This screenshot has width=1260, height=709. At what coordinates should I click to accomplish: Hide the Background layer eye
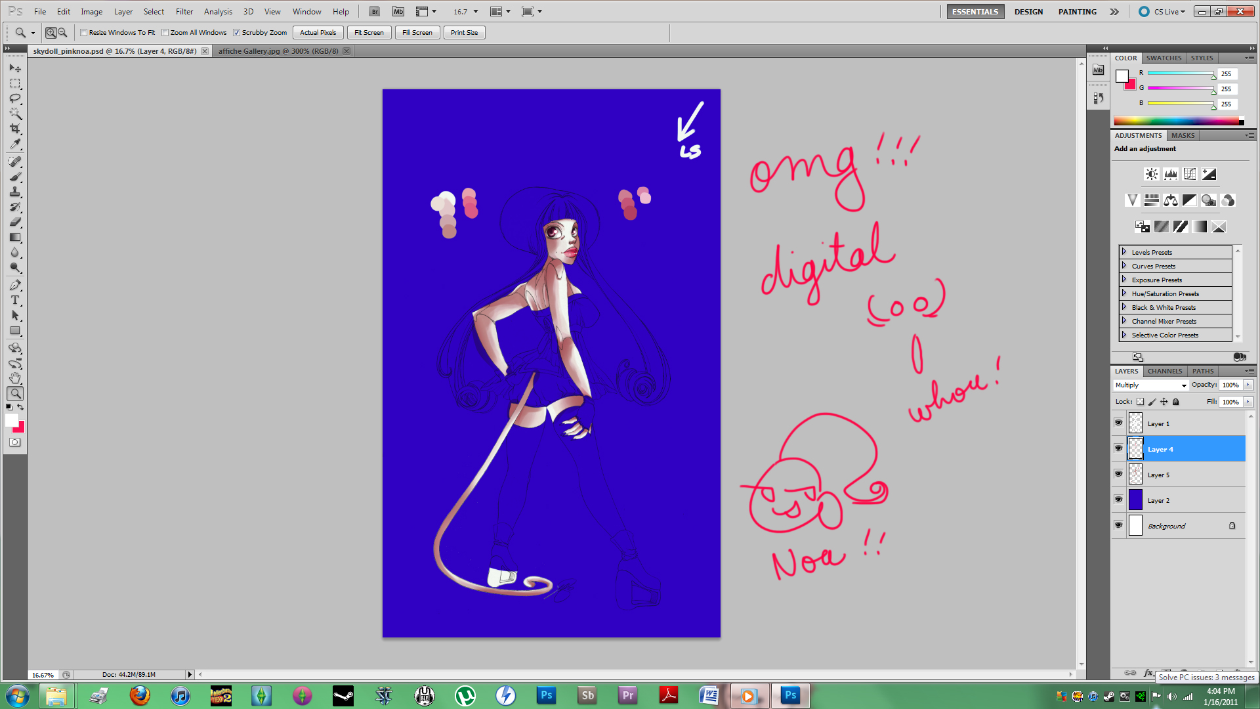point(1118,525)
